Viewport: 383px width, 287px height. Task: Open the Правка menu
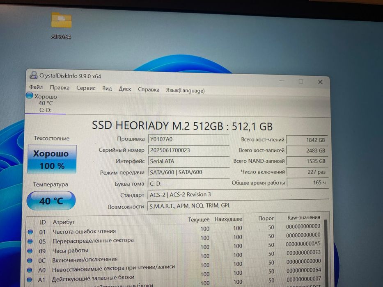60,88
